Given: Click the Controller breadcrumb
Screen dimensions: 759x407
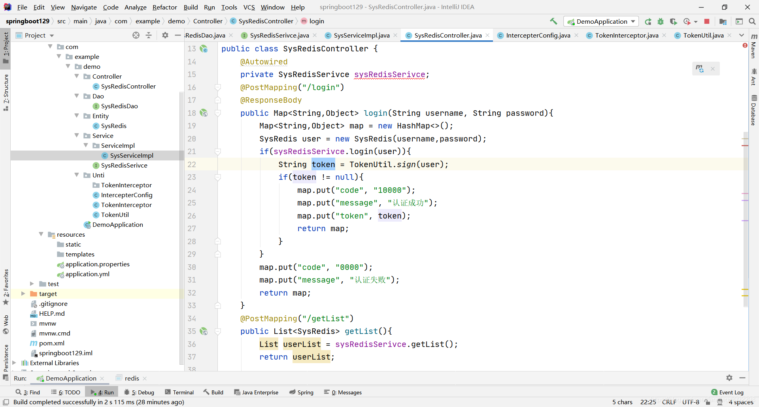Looking at the screenshot, I should pos(208,21).
